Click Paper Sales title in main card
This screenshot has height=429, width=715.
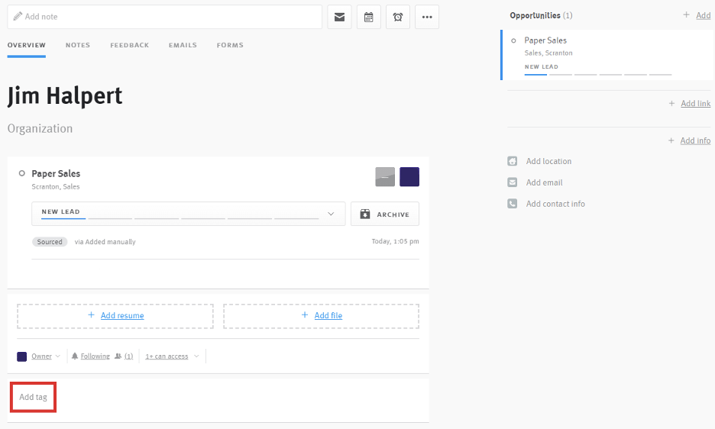click(56, 173)
